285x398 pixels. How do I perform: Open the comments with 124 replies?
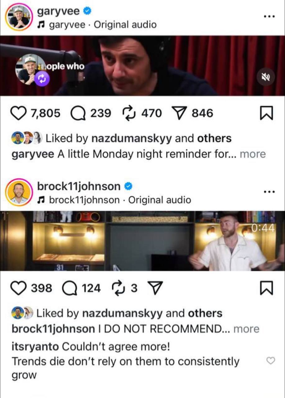click(x=70, y=288)
